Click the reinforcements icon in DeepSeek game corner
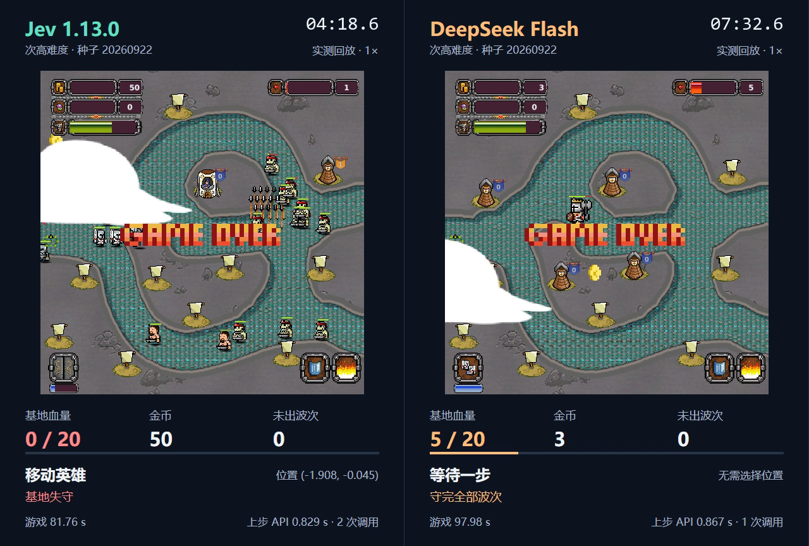 coord(468,368)
